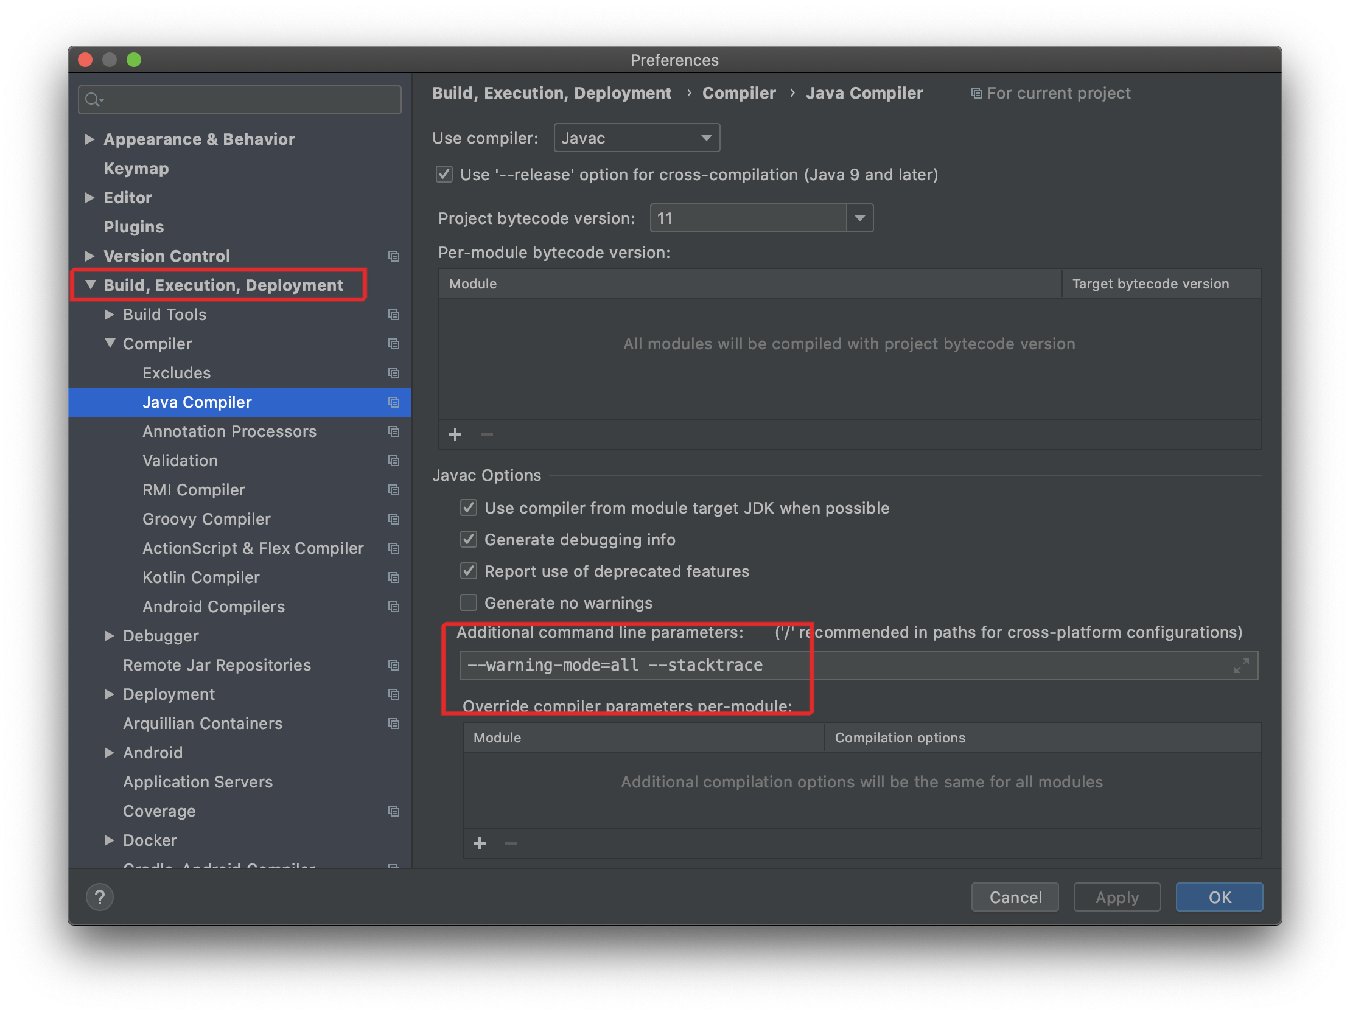The height and width of the screenshot is (1015, 1350).
Task: Click project-level icon beside Kotlin Compiler
Action: 394,577
